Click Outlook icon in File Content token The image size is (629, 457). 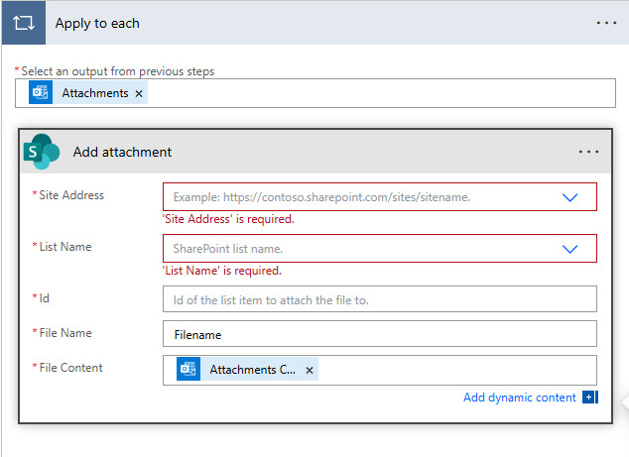click(189, 369)
